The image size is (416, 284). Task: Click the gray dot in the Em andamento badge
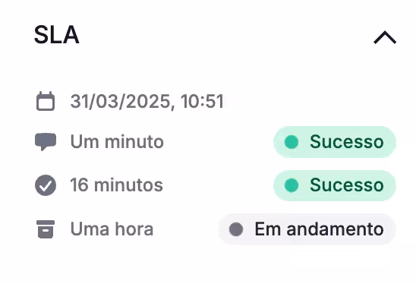point(236,229)
